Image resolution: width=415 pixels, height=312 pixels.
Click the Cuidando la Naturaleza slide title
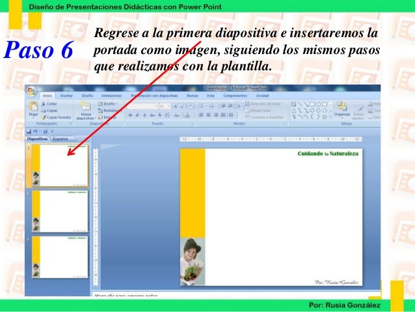(x=328, y=154)
